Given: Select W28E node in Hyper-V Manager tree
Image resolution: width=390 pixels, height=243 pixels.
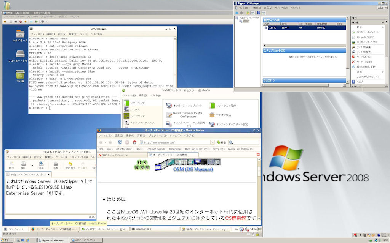Looking at the screenshot, I should [246, 21].
